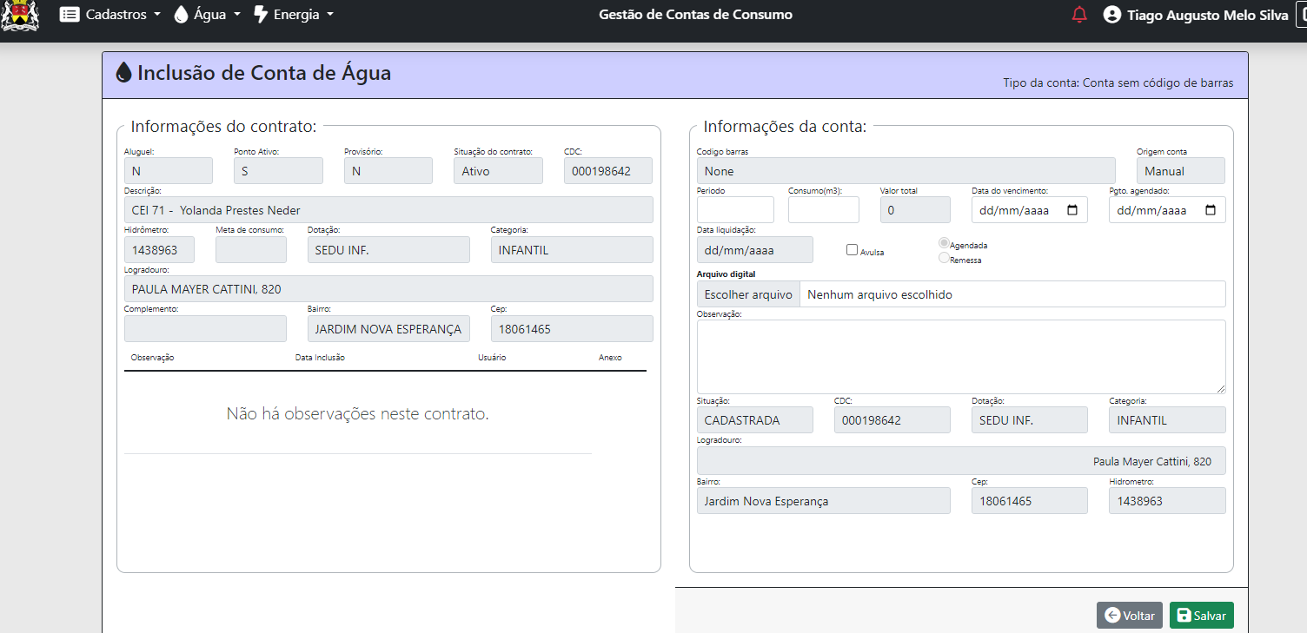
Task: Click the lightning bolt Energia icon
Action: point(261,15)
